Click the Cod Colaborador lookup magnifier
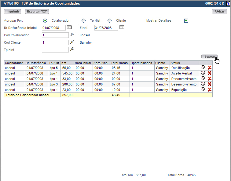231x181 pixels. tap(72, 35)
